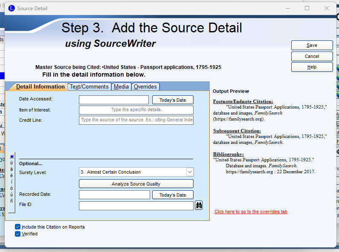Click the Legacy app icon in title bar
The image size is (339, 252).
coord(12,8)
